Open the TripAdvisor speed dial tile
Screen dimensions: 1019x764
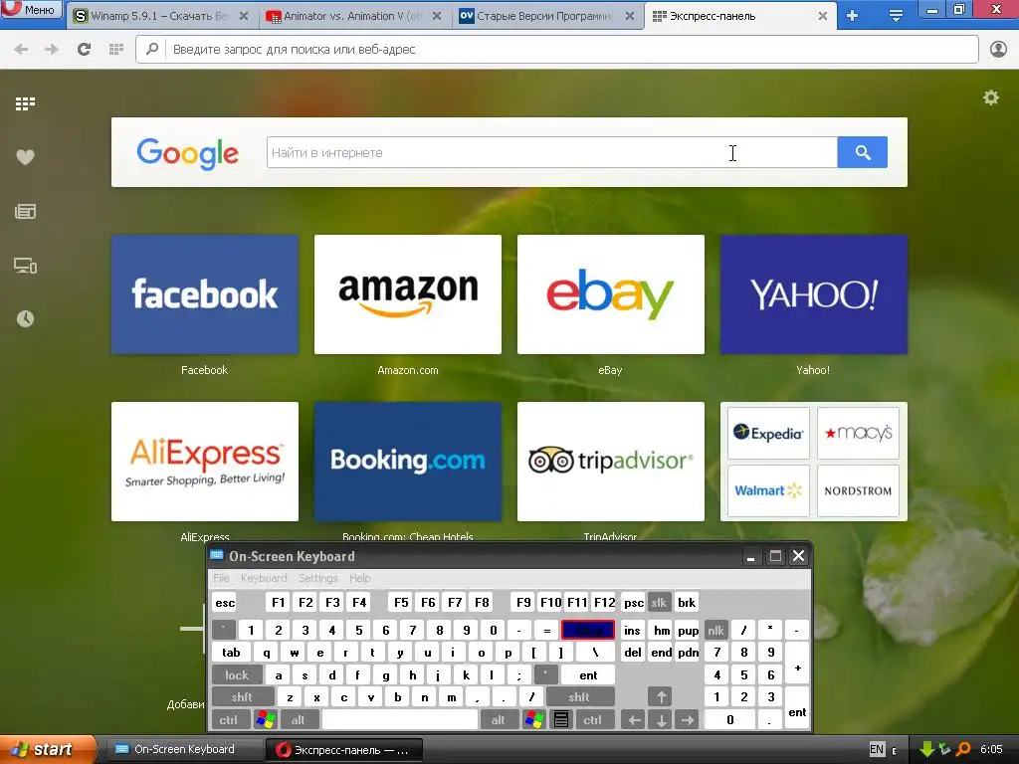click(x=611, y=462)
